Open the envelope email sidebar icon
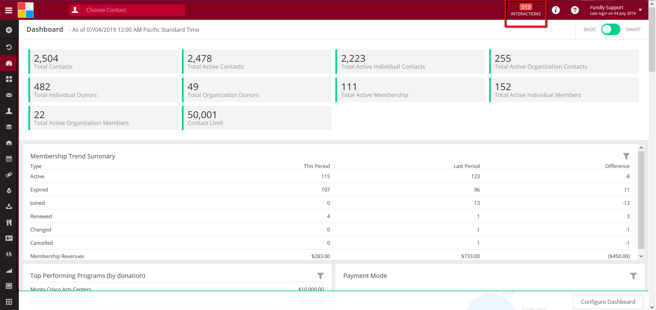This screenshot has height=310, width=656. point(9,95)
